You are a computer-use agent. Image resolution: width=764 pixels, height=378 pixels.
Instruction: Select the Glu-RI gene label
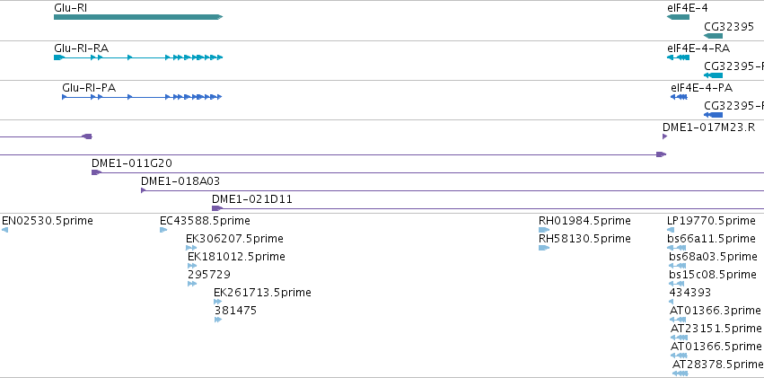[x=71, y=8]
